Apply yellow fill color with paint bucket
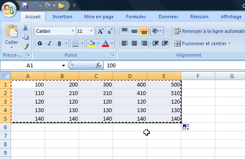Image resolution: width=245 pixels, height=159 pixels. (x=91, y=43)
